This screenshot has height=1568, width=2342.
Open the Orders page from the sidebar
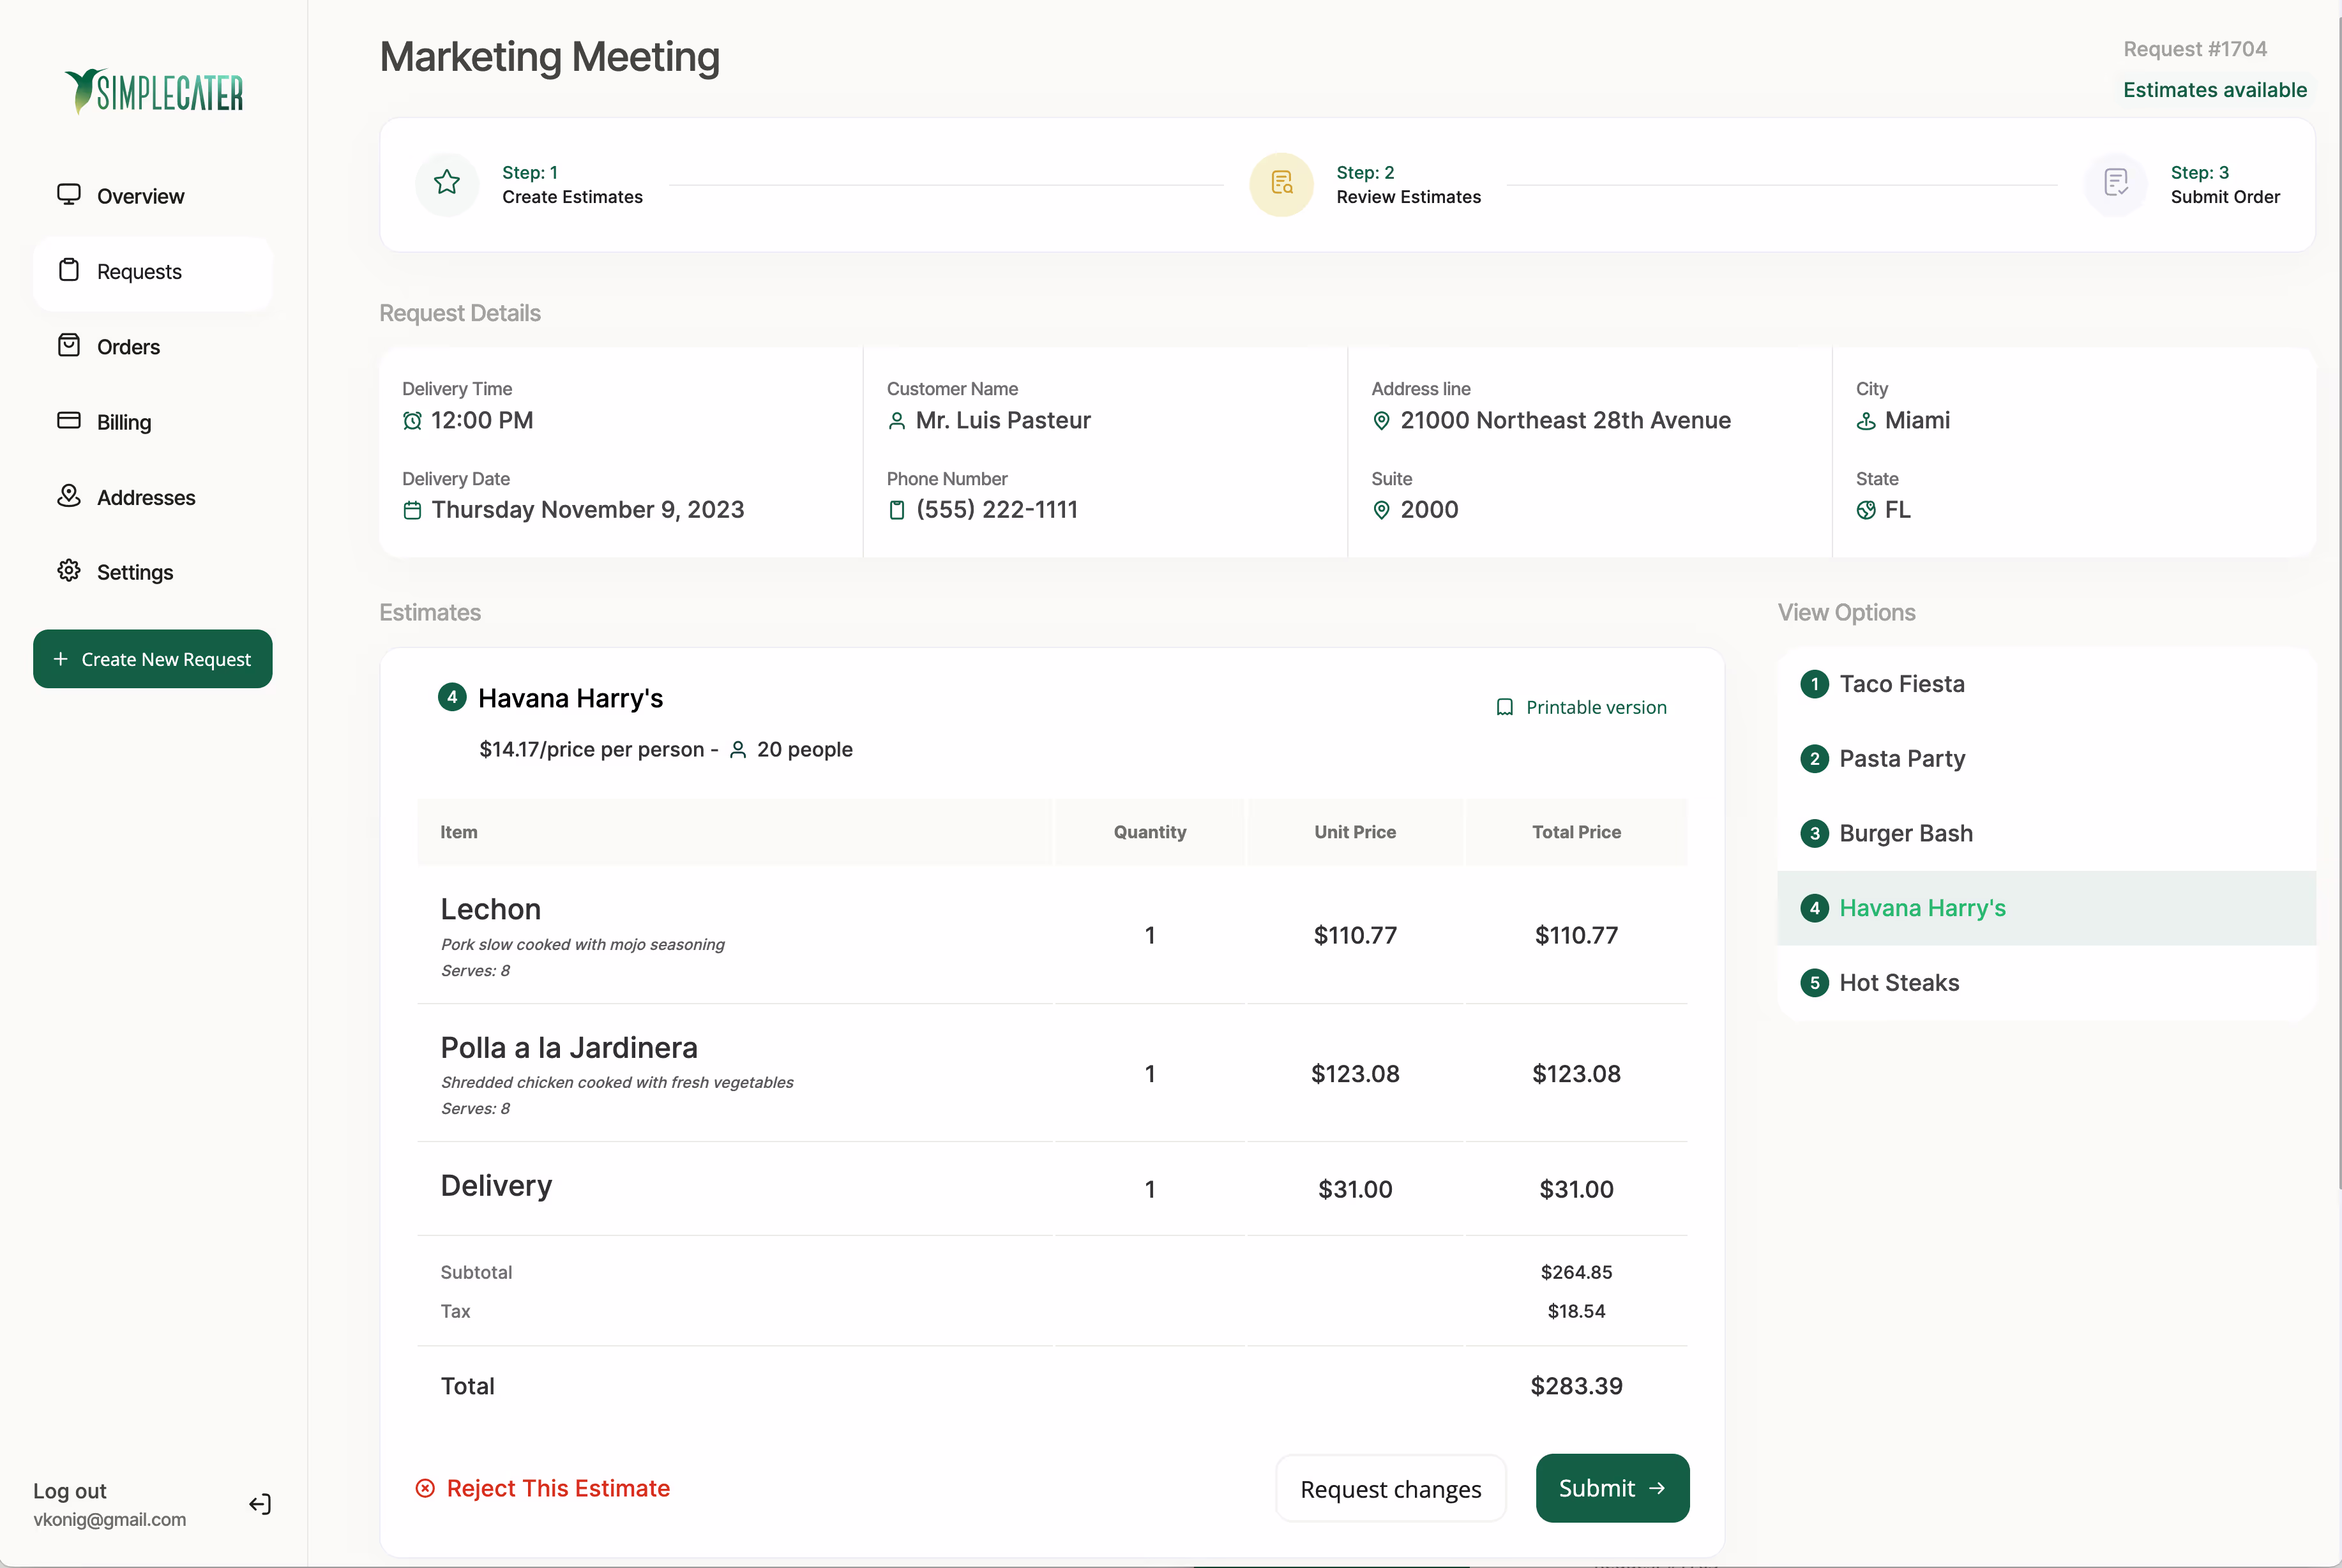(x=128, y=347)
